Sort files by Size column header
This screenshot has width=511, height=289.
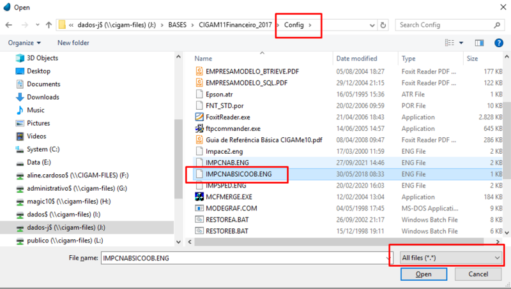coord(472,59)
